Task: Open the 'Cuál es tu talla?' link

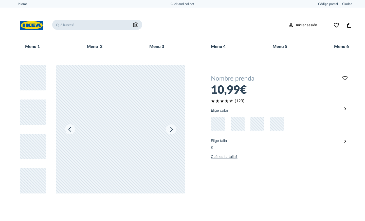Action: point(224,157)
